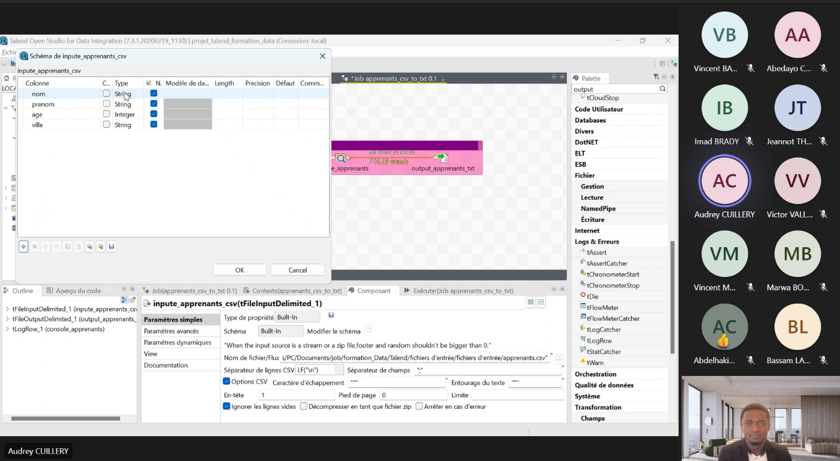The image size is (840, 461).
Task: Click into the En-tête input field
Action: pyautogui.click(x=296, y=395)
